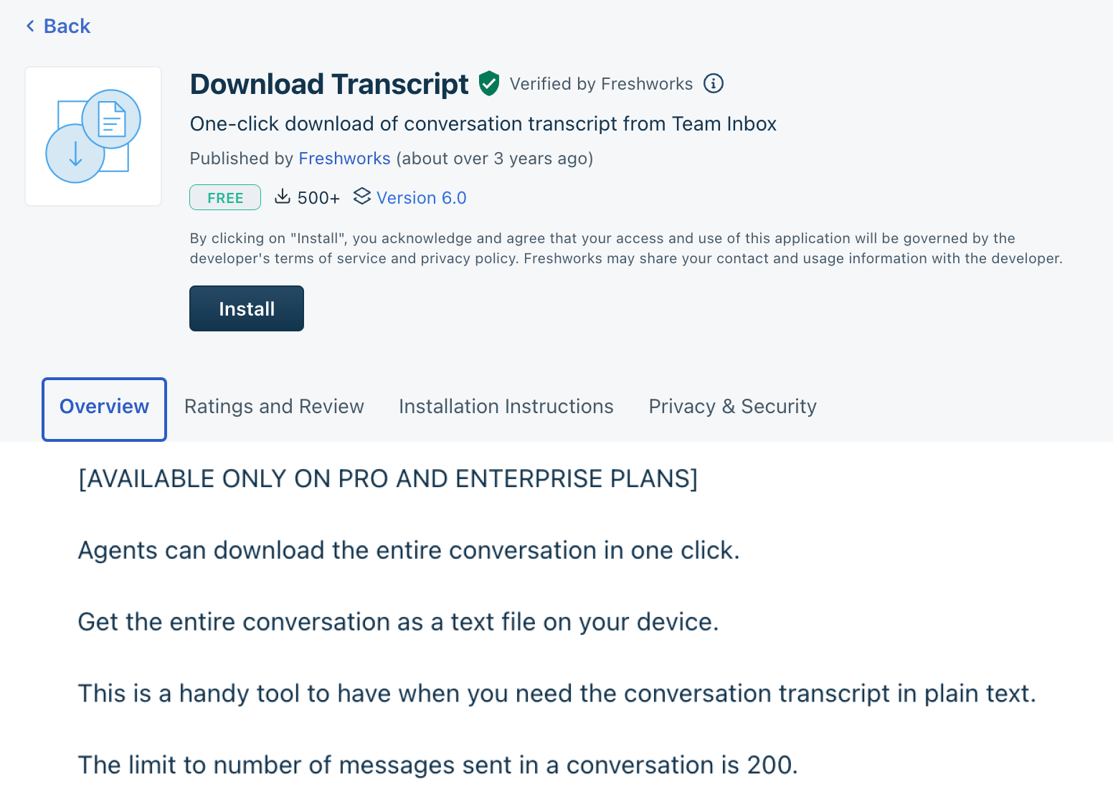Click the verified badge shield icon
1113x789 pixels.
coord(488,83)
